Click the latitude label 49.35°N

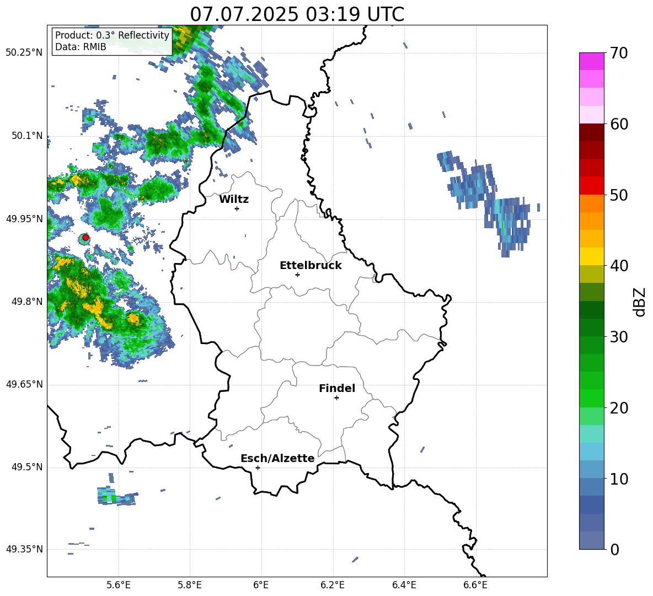pos(24,549)
